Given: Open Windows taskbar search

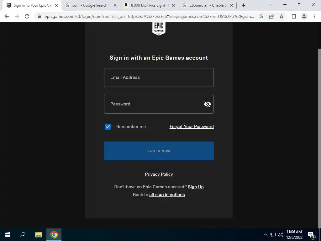Looking at the screenshot, I should 23,235.
